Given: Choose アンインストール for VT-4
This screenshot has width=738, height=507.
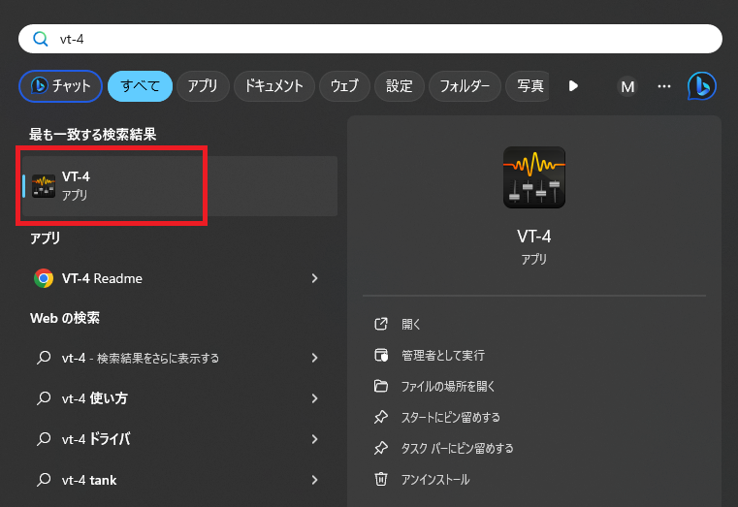Looking at the screenshot, I should click(434, 479).
